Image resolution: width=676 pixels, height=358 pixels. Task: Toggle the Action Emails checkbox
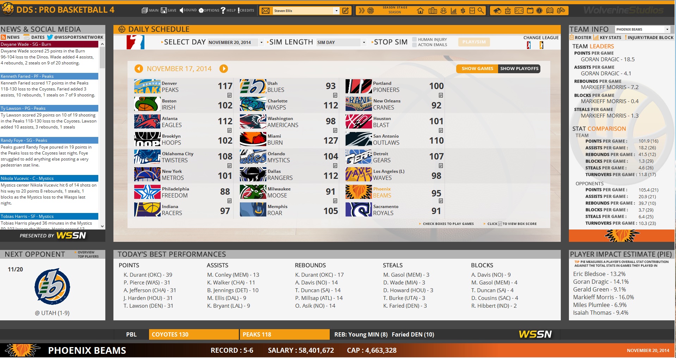click(414, 45)
